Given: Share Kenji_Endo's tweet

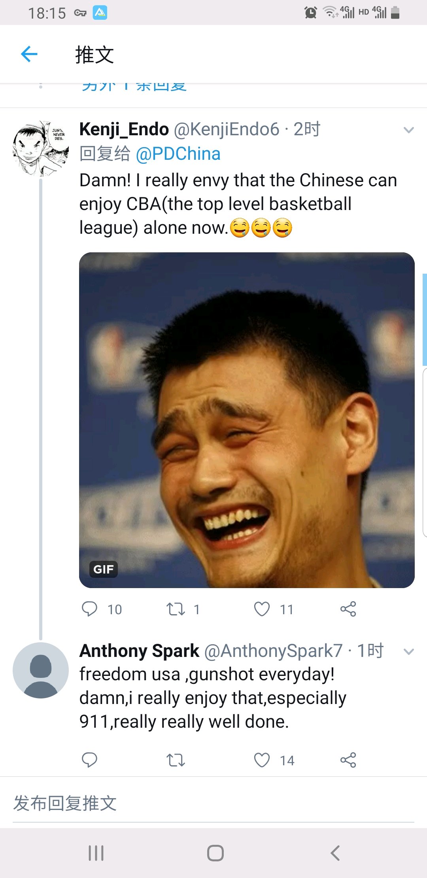Looking at the screenshot, I should [x=348, y=609].
